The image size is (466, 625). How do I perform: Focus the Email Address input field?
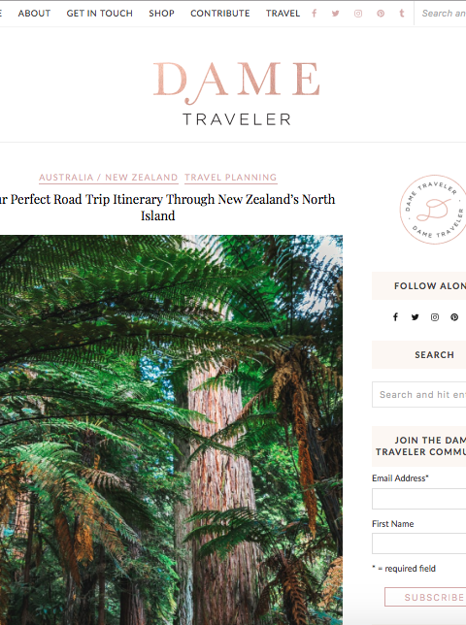coord(419,499)
